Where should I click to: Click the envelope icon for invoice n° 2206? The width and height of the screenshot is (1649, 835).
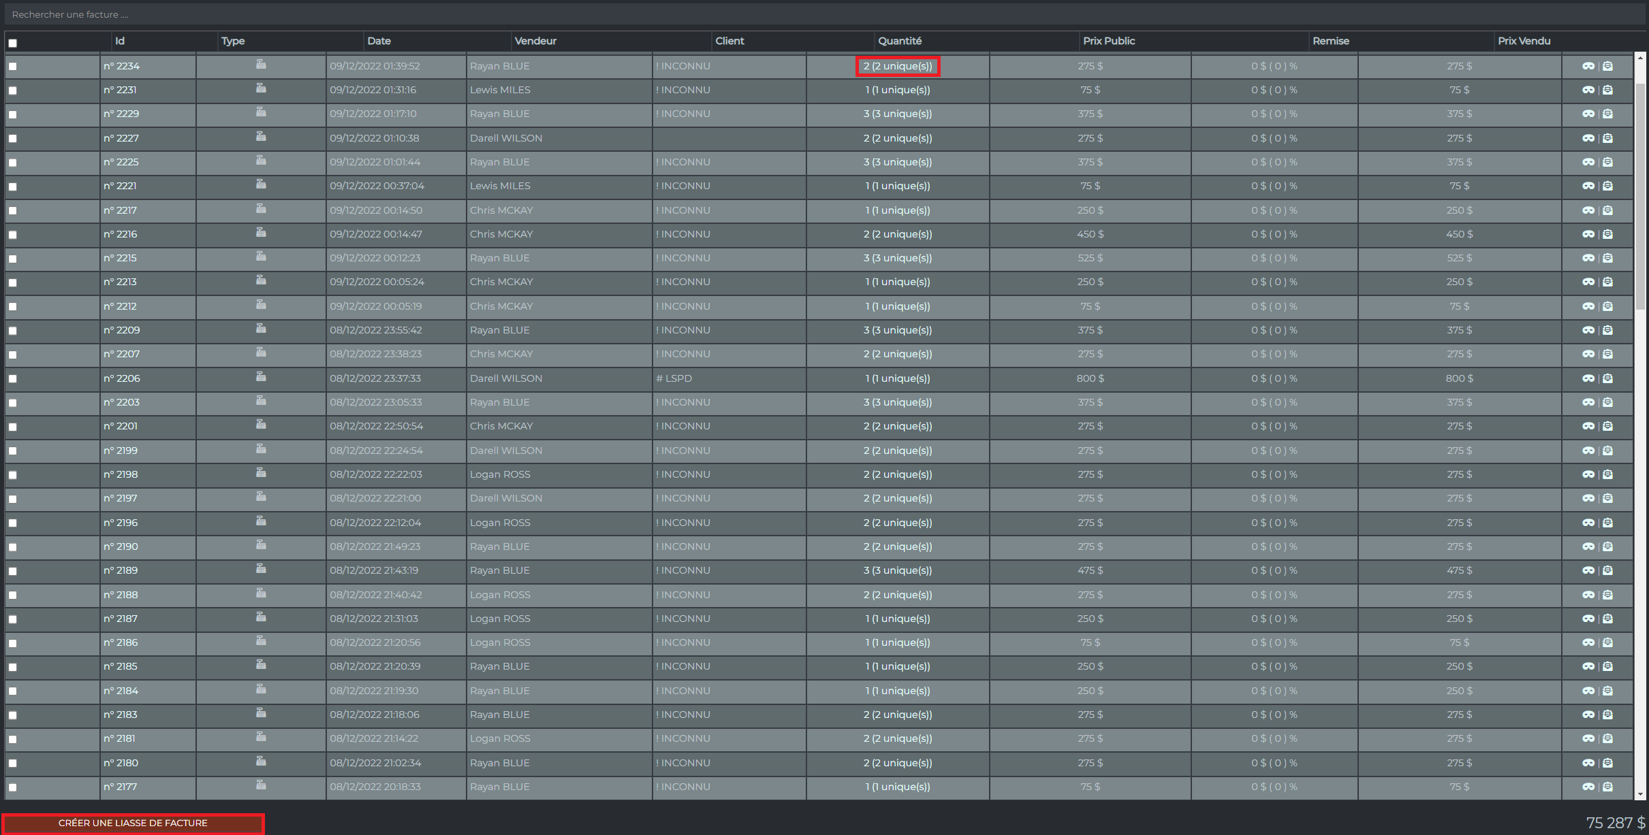(1607, 378)
